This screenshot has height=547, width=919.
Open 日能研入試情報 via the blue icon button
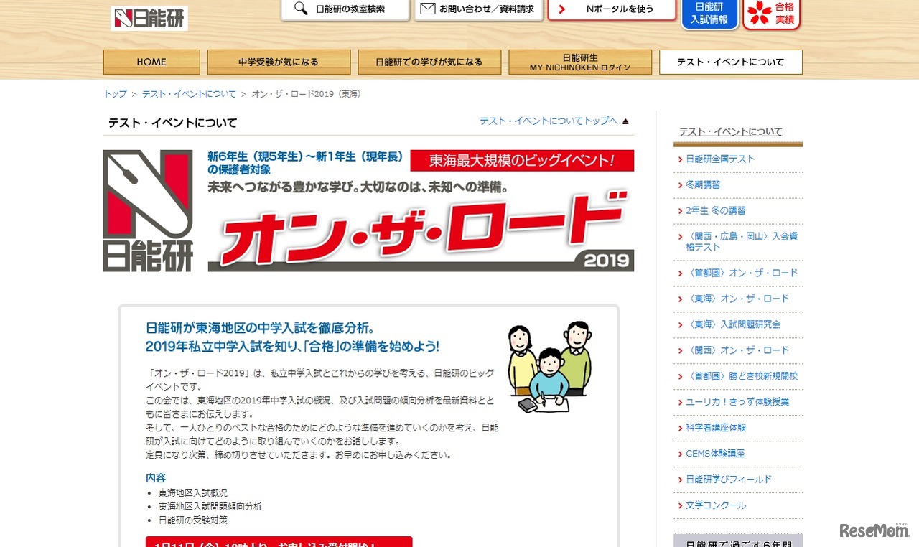coord(709,14)
